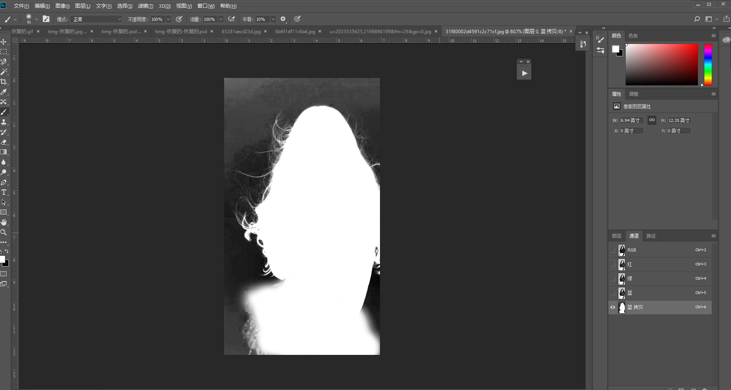Select the Horizontal Type tool
This screenshot has height=390, width=731.
click(x=4, y=192)
